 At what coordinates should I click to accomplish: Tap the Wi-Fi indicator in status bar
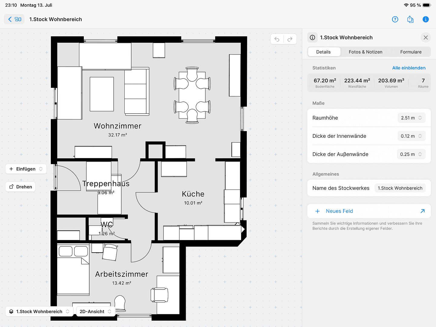click(406, 5)
